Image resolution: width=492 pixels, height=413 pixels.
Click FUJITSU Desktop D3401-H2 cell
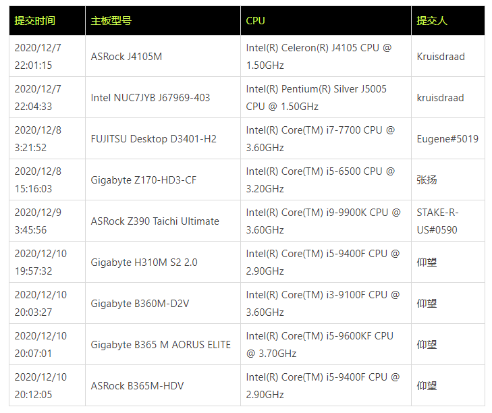163,138
